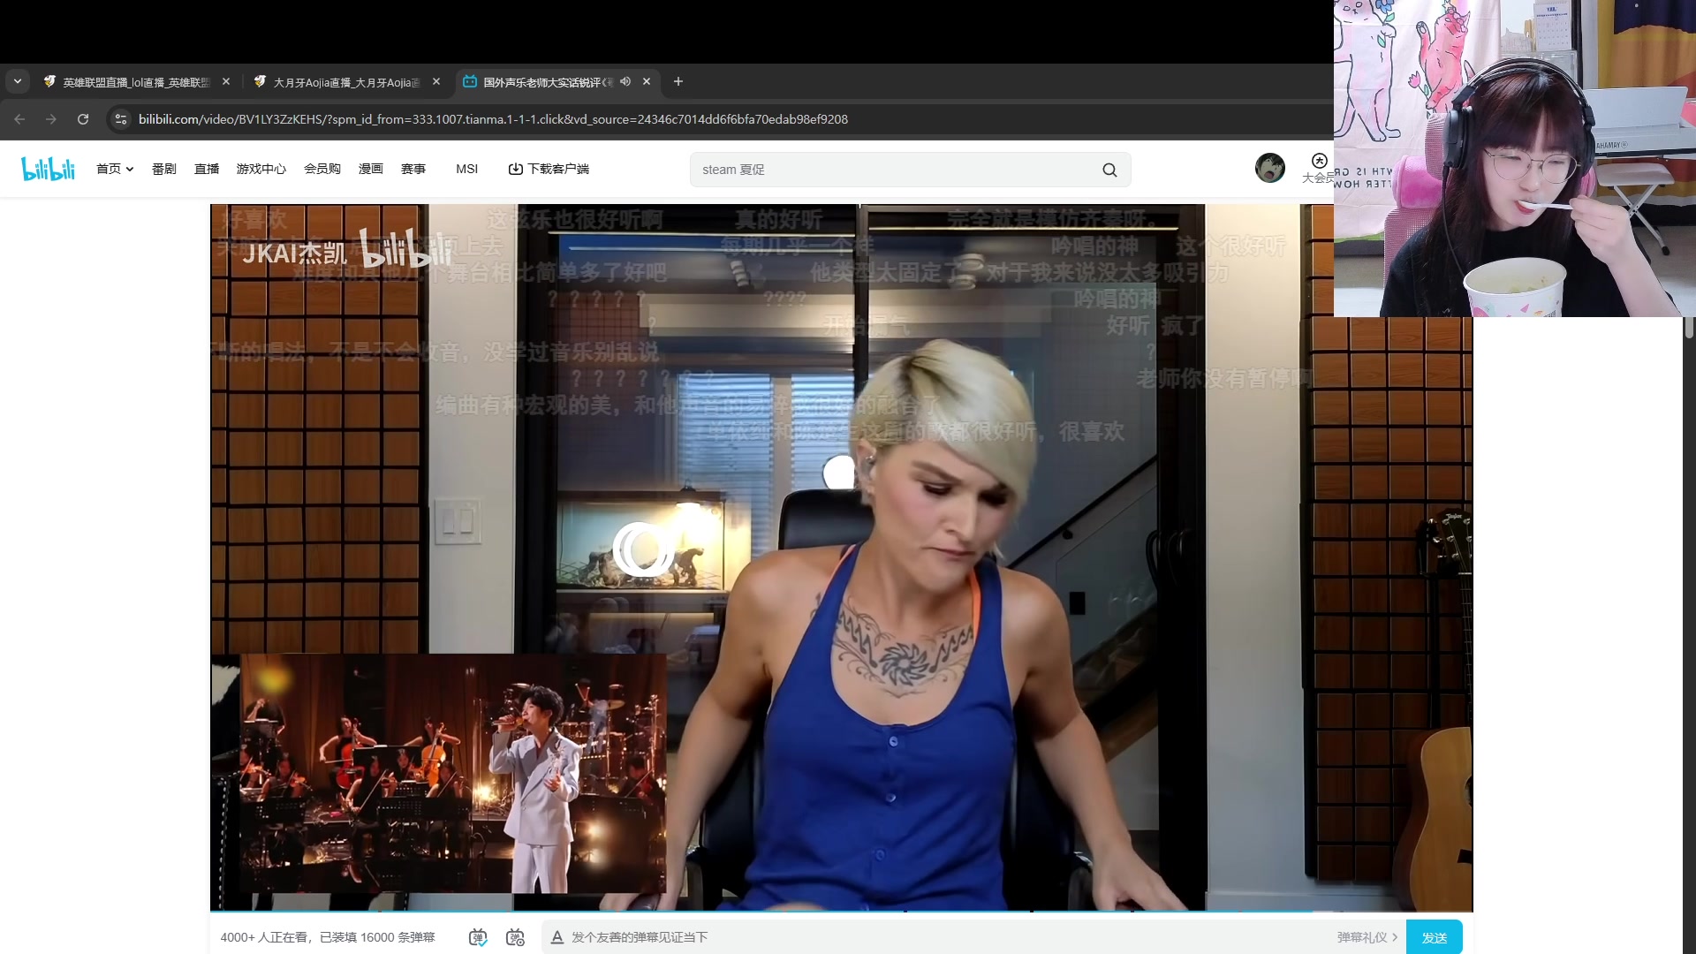The height and width of the screenshot is (954, 1696).
Task: Open a new browser tab
Action: pyautogui.click(x=678, y=81)
